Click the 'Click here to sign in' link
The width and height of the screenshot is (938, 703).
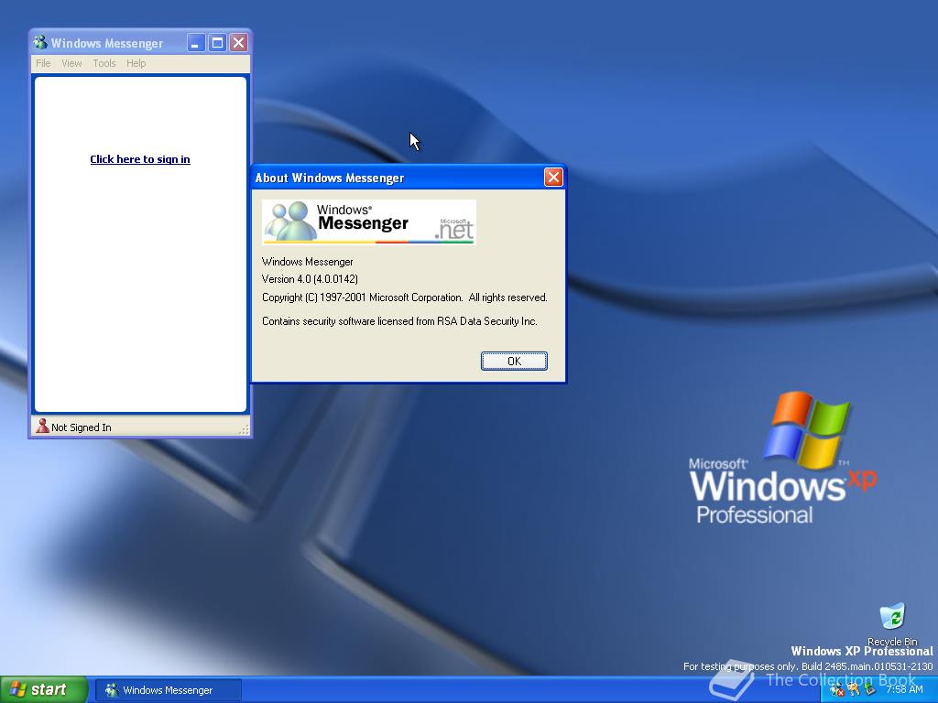(140, 159)
